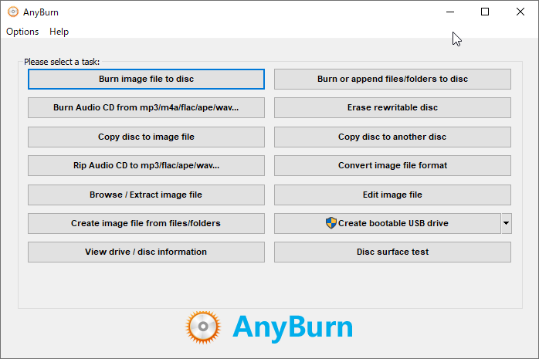Close the AnyBurn window

(x=520, y=12)
